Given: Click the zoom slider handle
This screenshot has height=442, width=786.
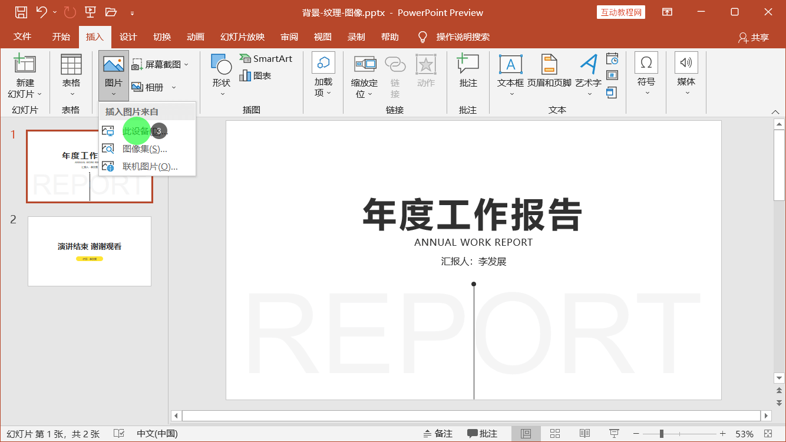Looking at the screenshot, I should [662, 434].
